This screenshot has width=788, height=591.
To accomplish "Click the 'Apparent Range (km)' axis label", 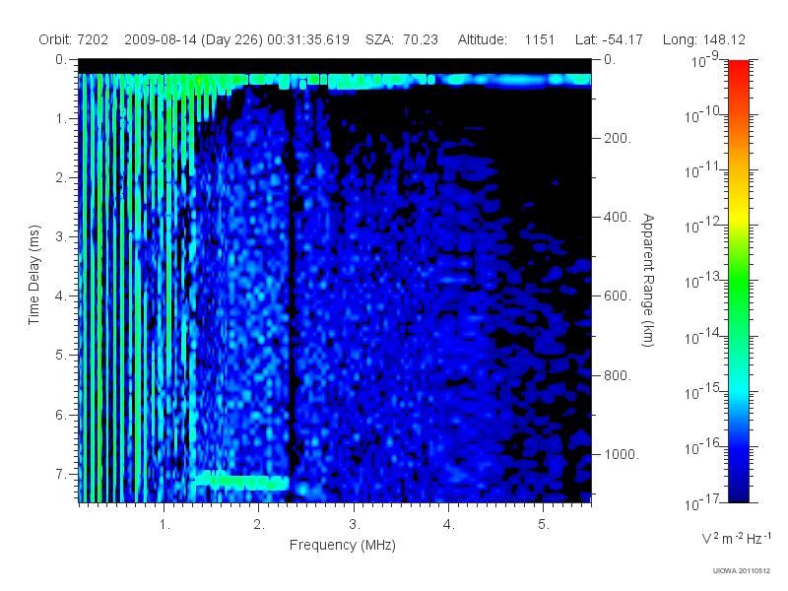I will point(648,281).
